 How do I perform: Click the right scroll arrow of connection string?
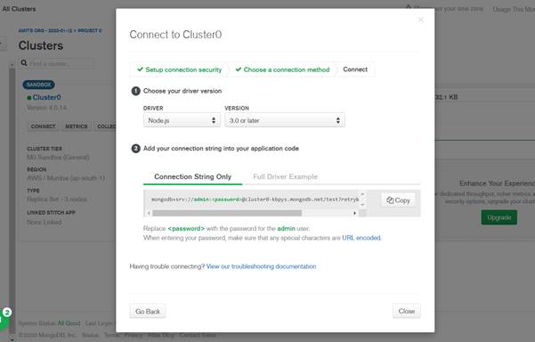pyautogui.click(x=355, y=214)
